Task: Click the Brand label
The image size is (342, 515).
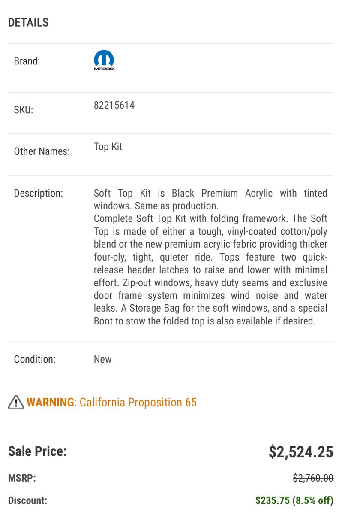Action: tap(27, 61)
